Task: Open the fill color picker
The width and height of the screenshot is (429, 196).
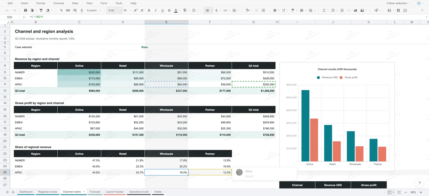Action: point(185,10)
